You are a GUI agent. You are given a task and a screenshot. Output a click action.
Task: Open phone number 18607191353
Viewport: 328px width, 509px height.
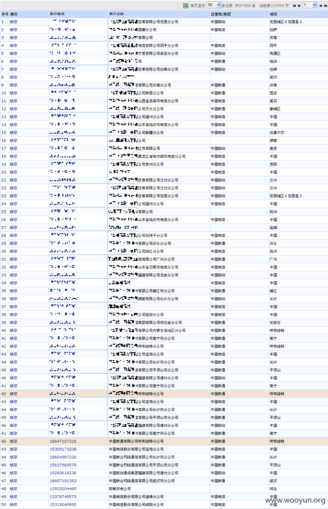tap(63, 481)
